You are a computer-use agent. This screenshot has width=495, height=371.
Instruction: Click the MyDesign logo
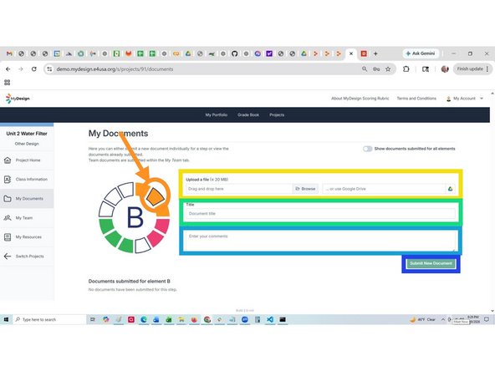click(18, 99)
